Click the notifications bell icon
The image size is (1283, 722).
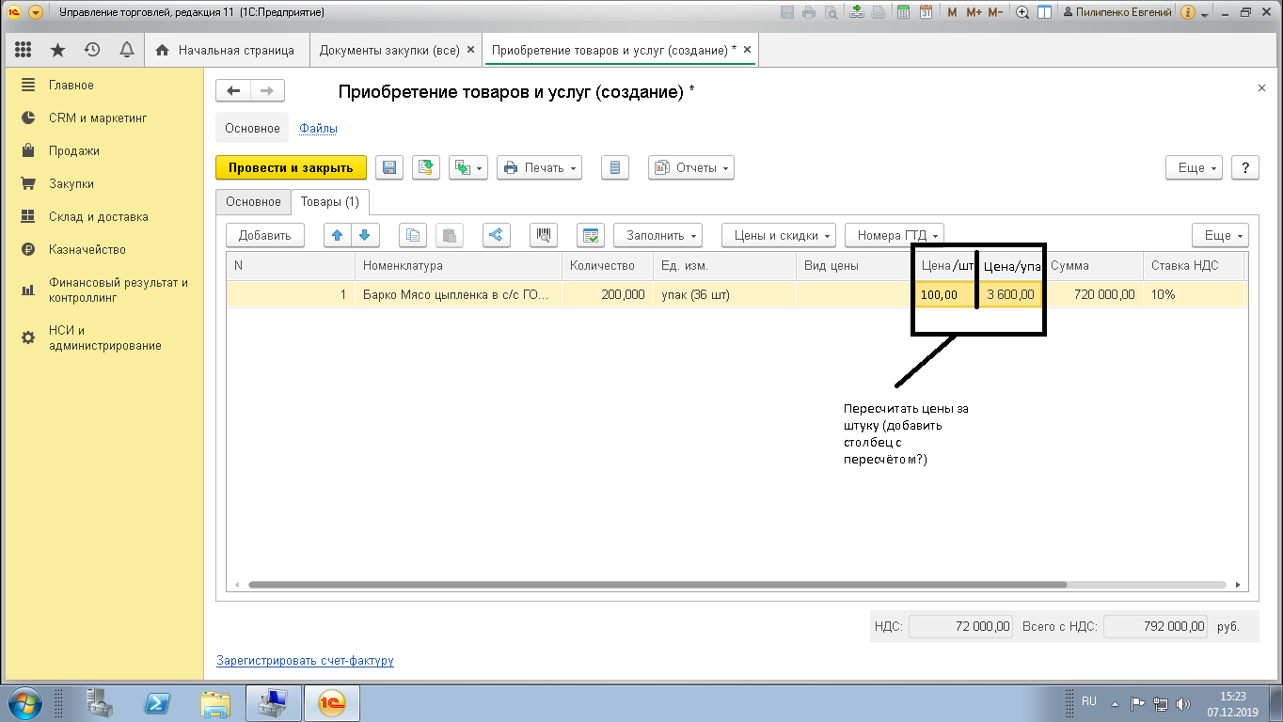click(126, 50)
